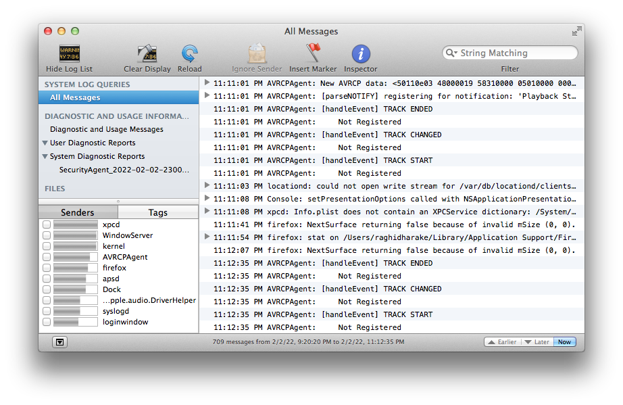Expand the locationd message disclosure triangle

[x=207, y=185]
